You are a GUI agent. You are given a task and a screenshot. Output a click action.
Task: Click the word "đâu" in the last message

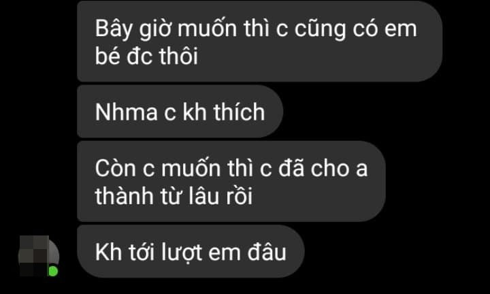coord(267,252)
